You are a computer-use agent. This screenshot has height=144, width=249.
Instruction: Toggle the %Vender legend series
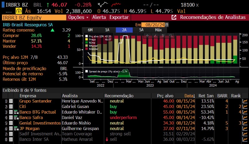pos(87,49)
